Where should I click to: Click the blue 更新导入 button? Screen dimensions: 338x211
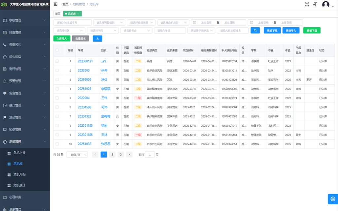pos(291,30)
